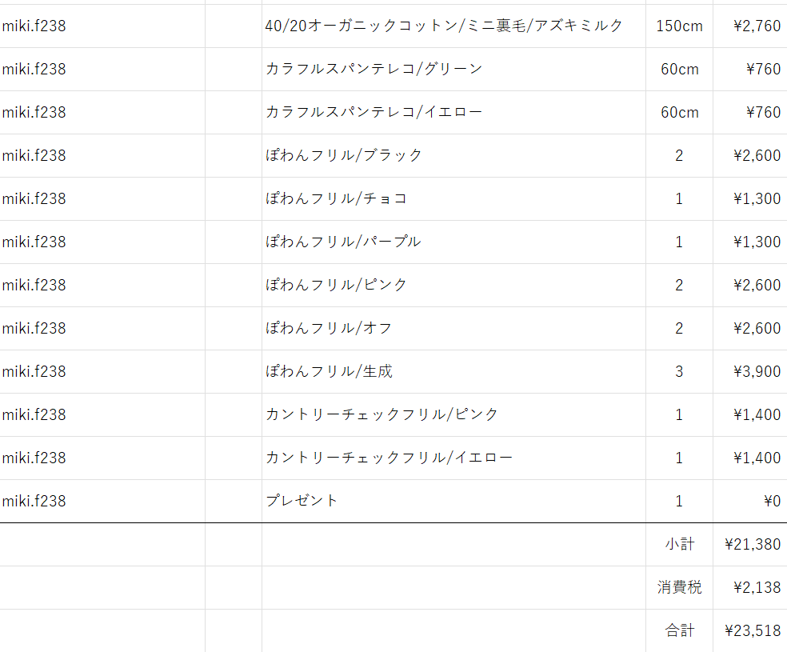Click カントリーチェックフリル/イエロー item cell

(453, 458)
